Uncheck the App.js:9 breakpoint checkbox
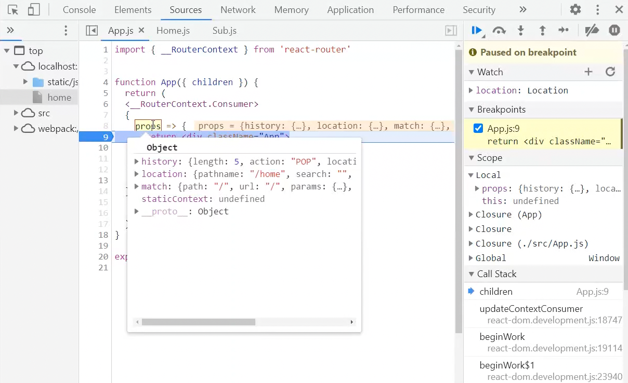Screen dimensions: 628x383 click(478, 129)
